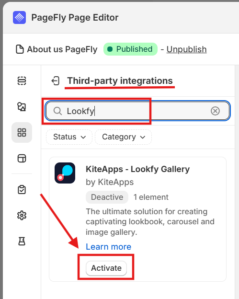Expand the Status filter dropdown
This screenshot has width=239, height=299.
69,137
